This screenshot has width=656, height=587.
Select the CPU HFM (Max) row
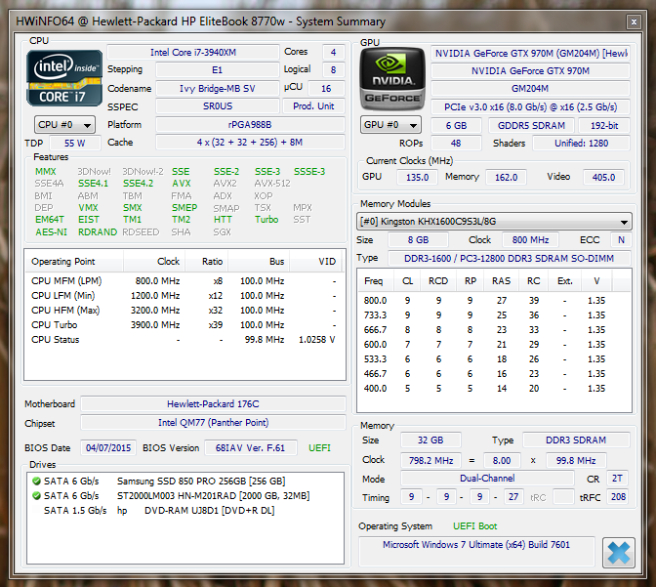click(x=184, y=311)
